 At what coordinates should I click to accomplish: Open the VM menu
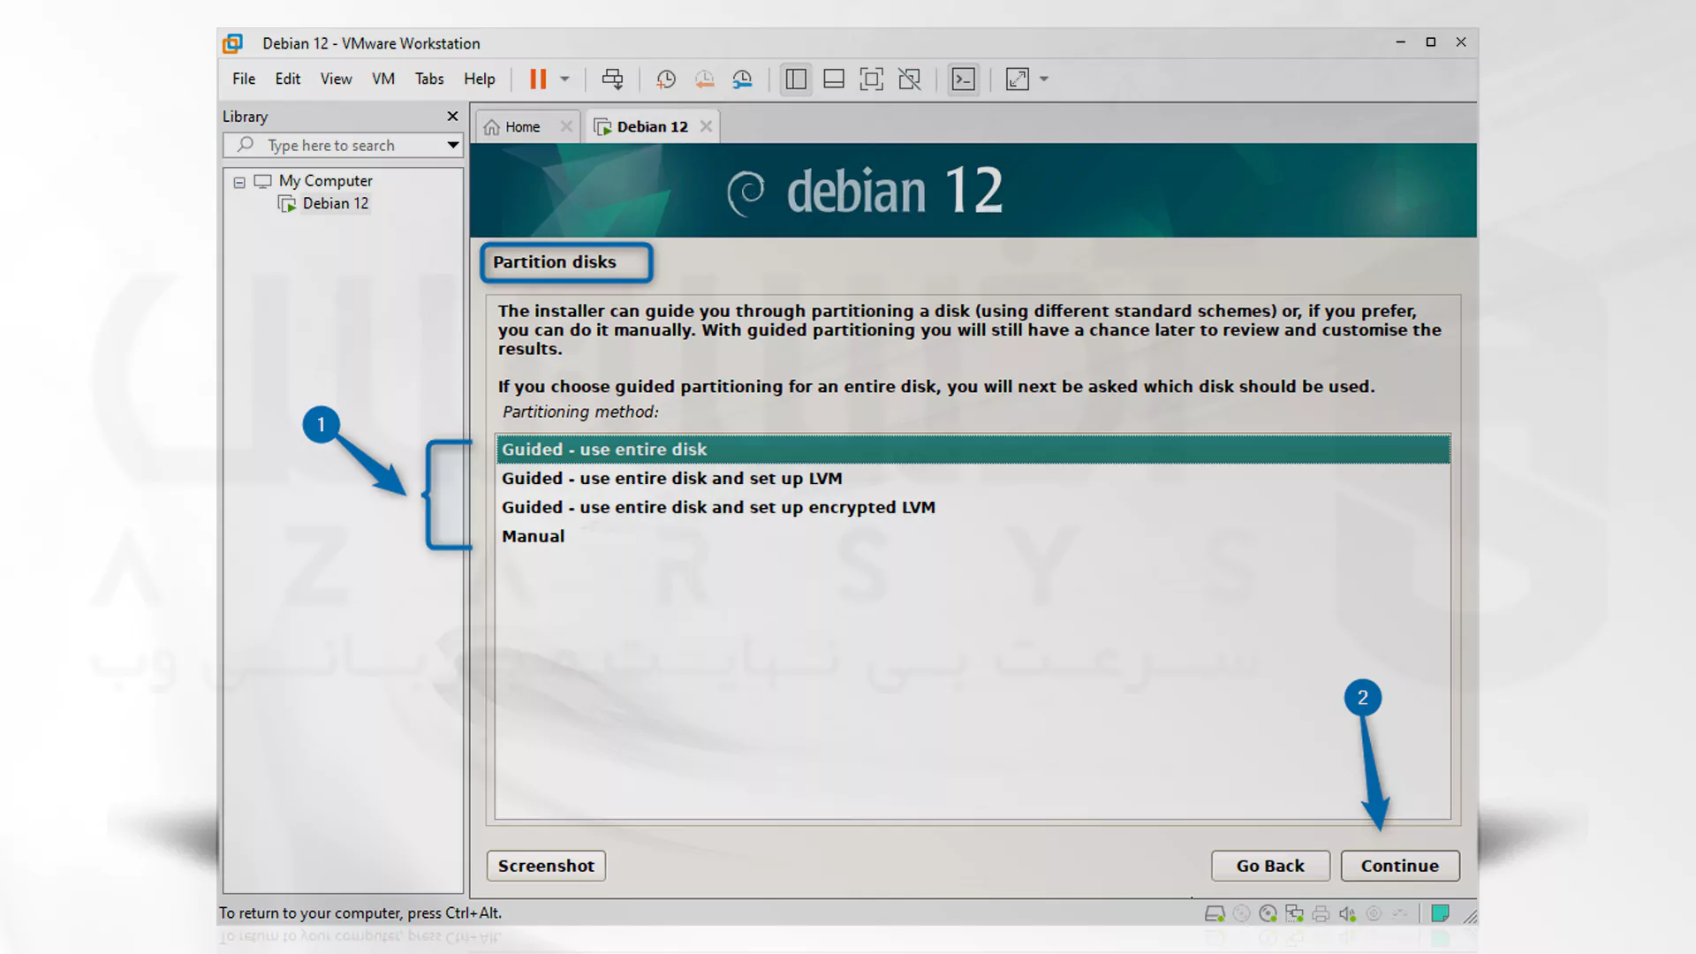383,78
